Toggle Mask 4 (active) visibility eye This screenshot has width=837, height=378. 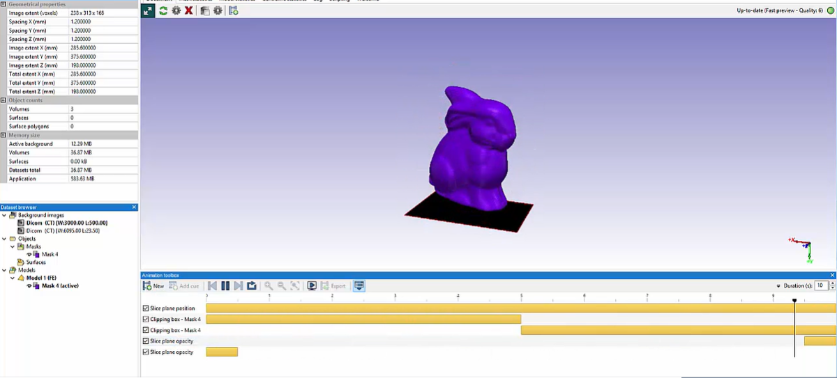point(29,285)
